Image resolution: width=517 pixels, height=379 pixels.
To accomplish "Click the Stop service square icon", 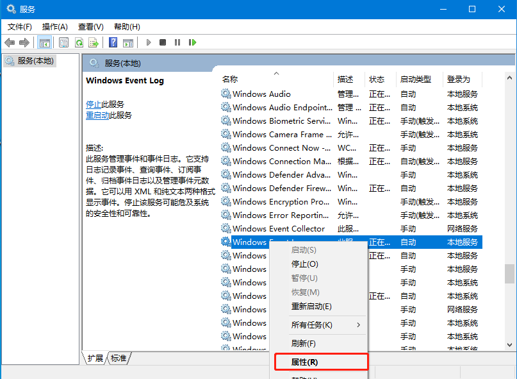I will pyautogui.click(x=163, y=42).
